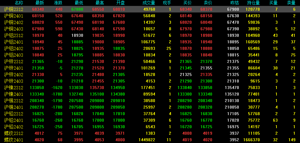Select the 沪锡2401 contract name

14,107
